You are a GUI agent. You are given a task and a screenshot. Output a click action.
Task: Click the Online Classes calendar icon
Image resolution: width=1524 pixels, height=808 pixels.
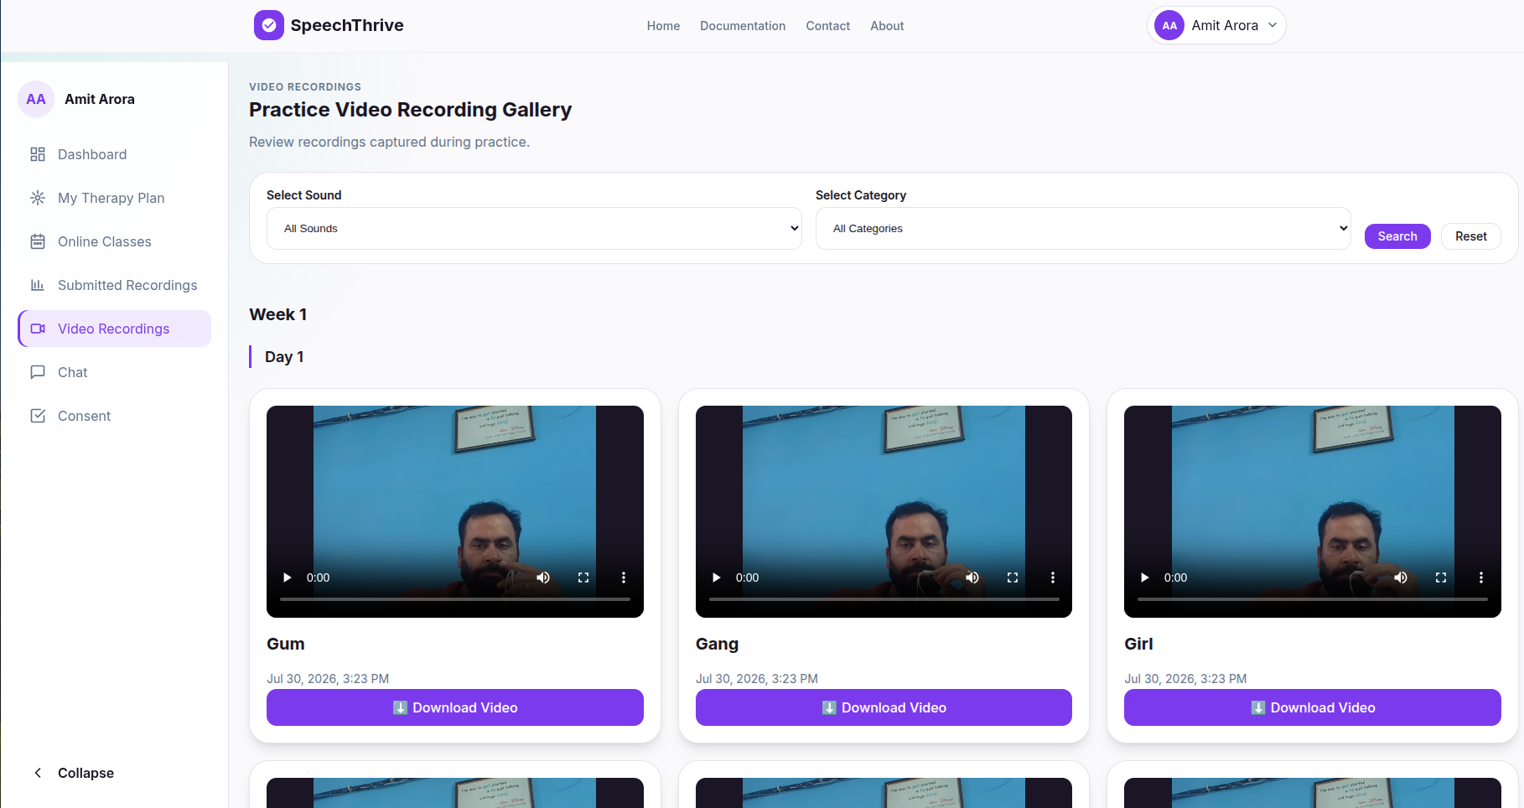coord(38,241)
